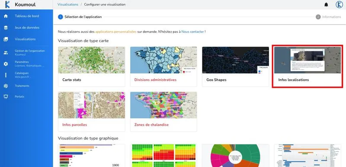Click the Koumoul title in sidebar header
Screen dimensions: 346x167
point(25,5)
